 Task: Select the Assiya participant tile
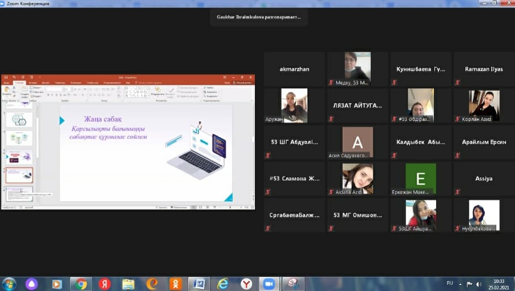coord(484,179)
